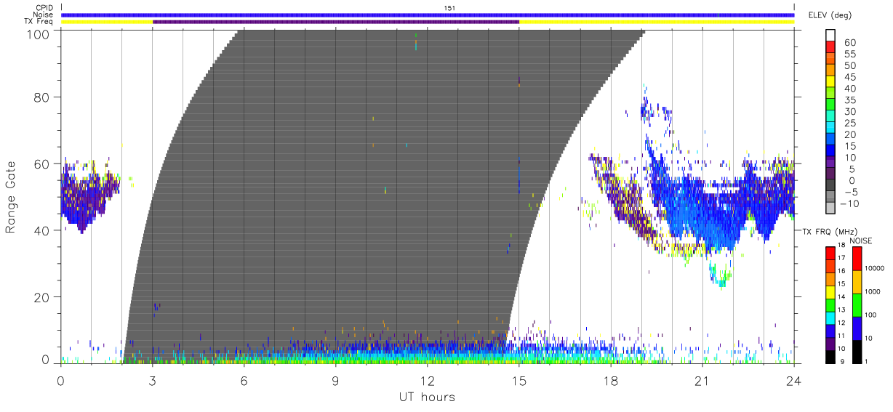The width and height of the screenshot is (893, 412).
Task: Select the red 17–18 MHz TX FRQ swatch
Action: point(830,253)
